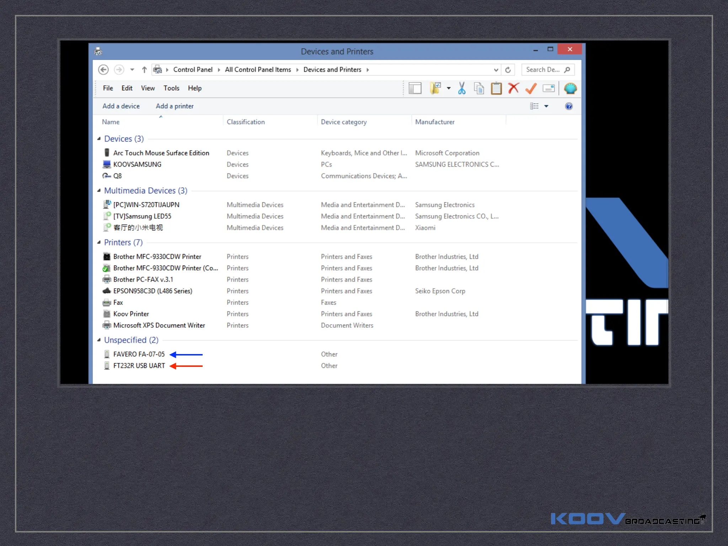The width and height of the screenshot is (728, 546).
Task: Open the View menu
Action: click(x=148, y=88)
